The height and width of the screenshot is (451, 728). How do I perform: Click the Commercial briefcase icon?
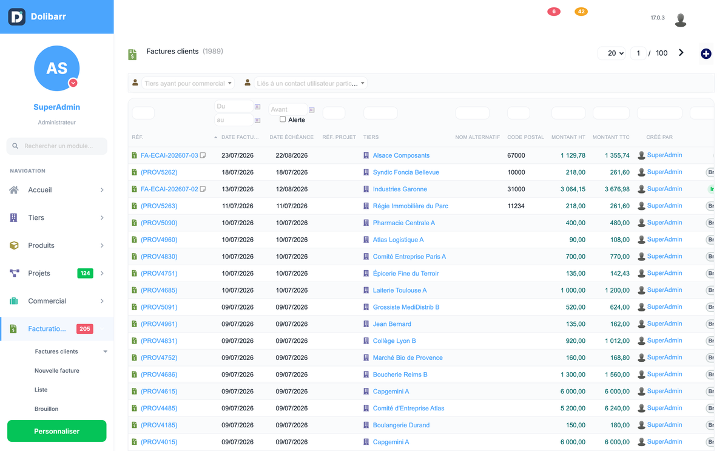click(x=14, y=301)
